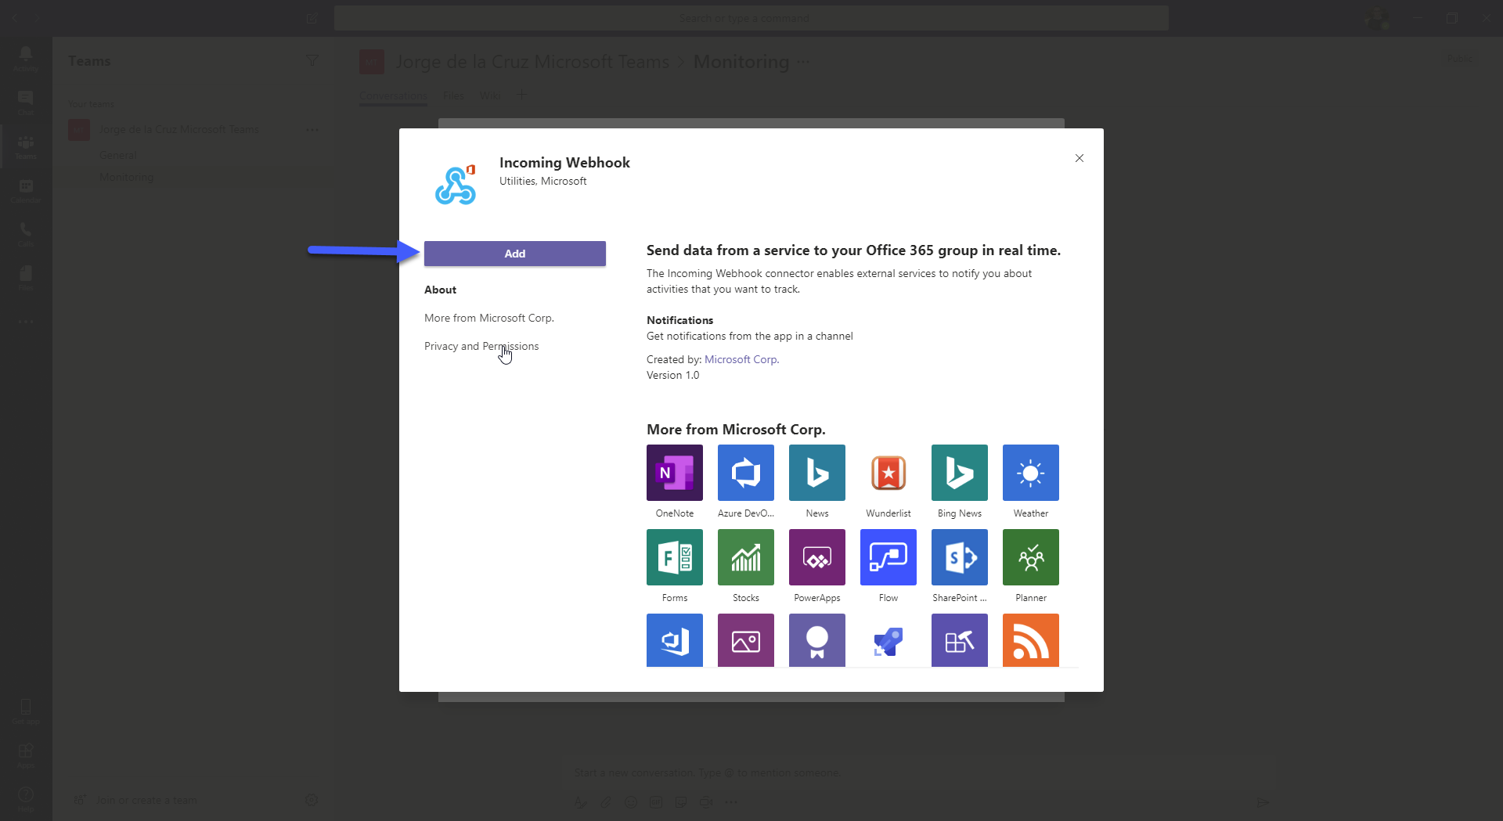Viewport: 1503px width, 821px height.
Task: Open the Stocks app tile
Action: (746, 557)
